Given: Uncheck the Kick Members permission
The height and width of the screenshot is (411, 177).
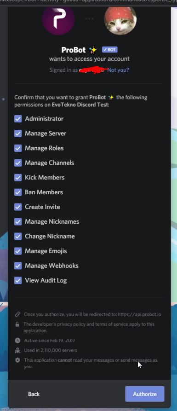Looking at the screenshot, I should click(x=18, y=178).
